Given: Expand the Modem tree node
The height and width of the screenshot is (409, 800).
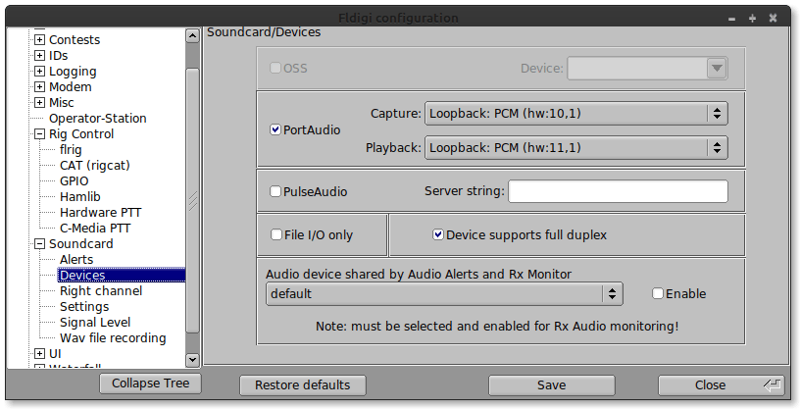Looking at the screenshot, I should 39,87.
